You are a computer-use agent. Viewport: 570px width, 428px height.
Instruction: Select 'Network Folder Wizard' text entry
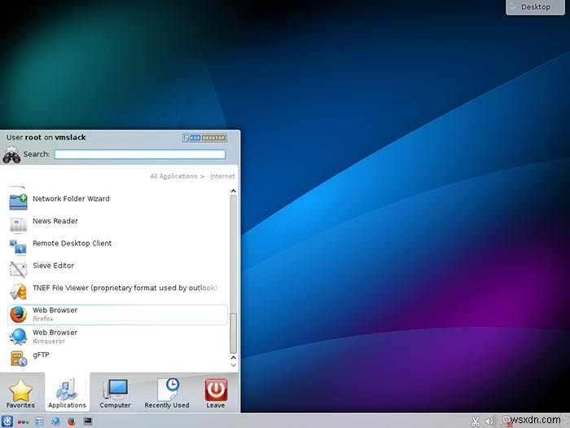[x=71, y=199]
